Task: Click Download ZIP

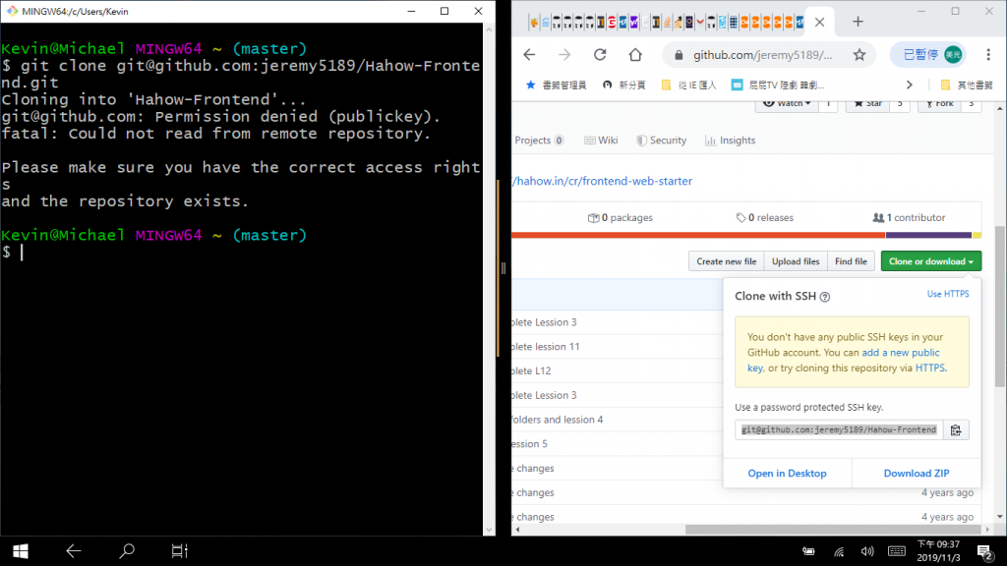Action: point(916,473)
